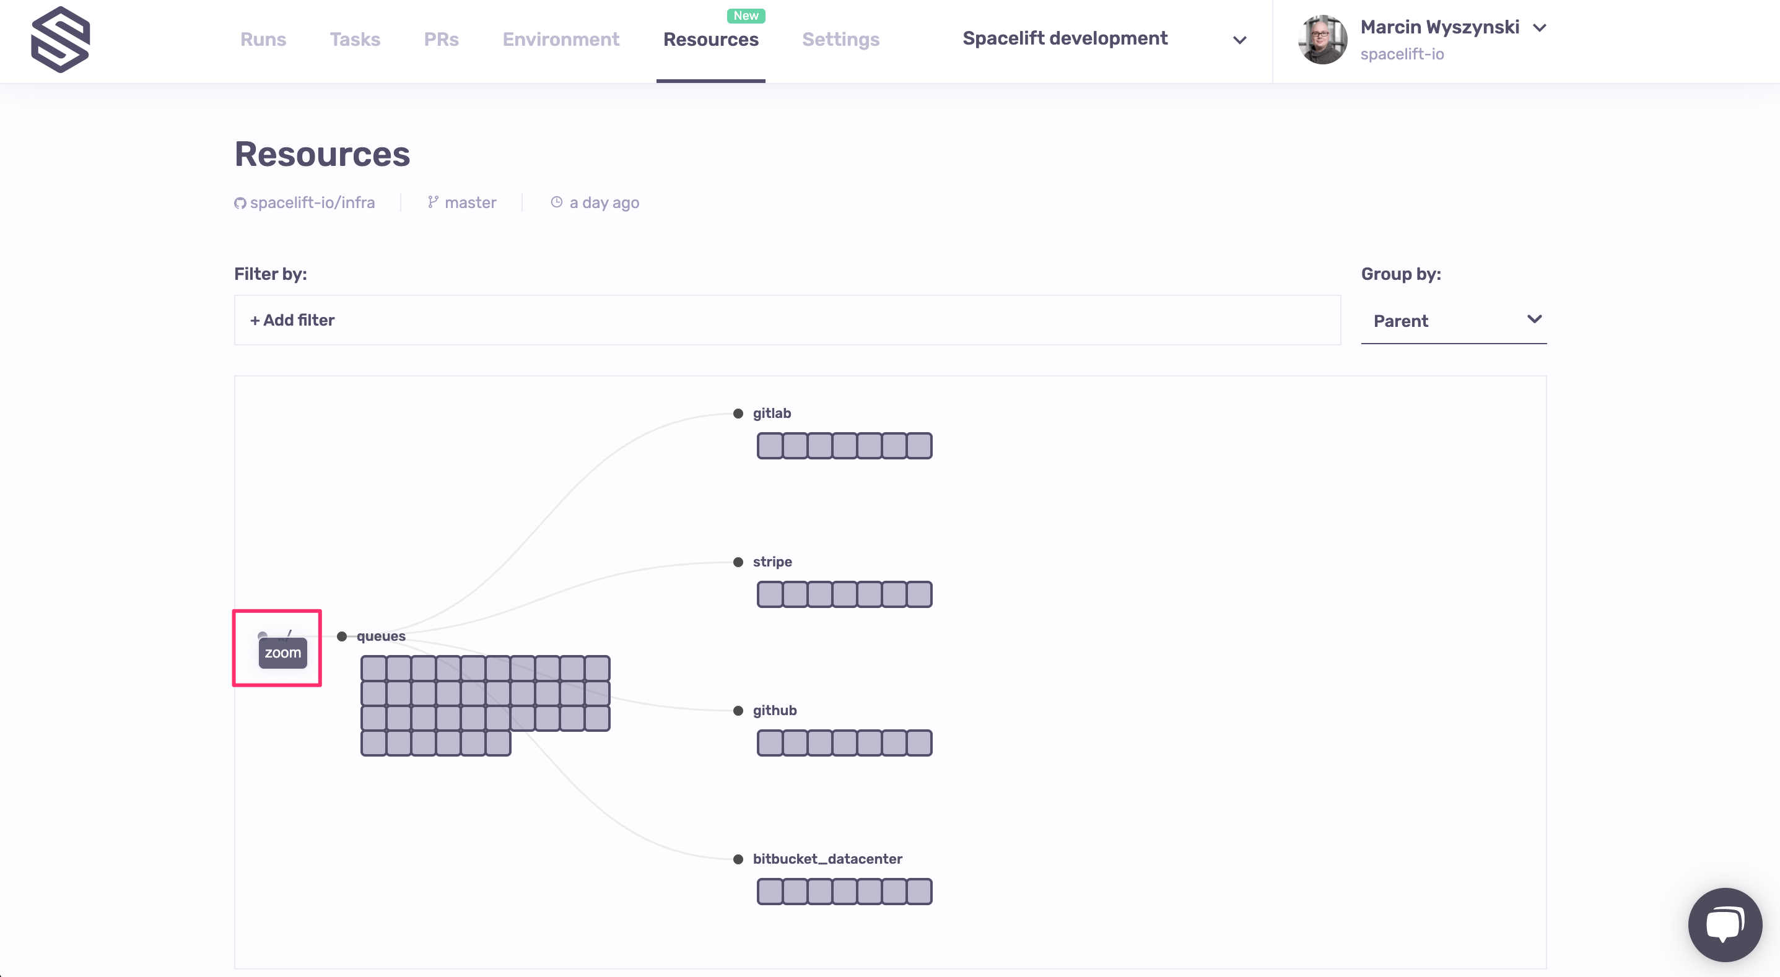Click the Spacelift logo icon
The height and width of the screenshot is (977, 1780).
(61, 40)
